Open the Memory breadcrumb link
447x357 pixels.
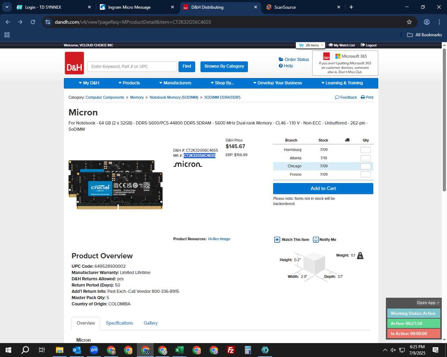[137, 98]
